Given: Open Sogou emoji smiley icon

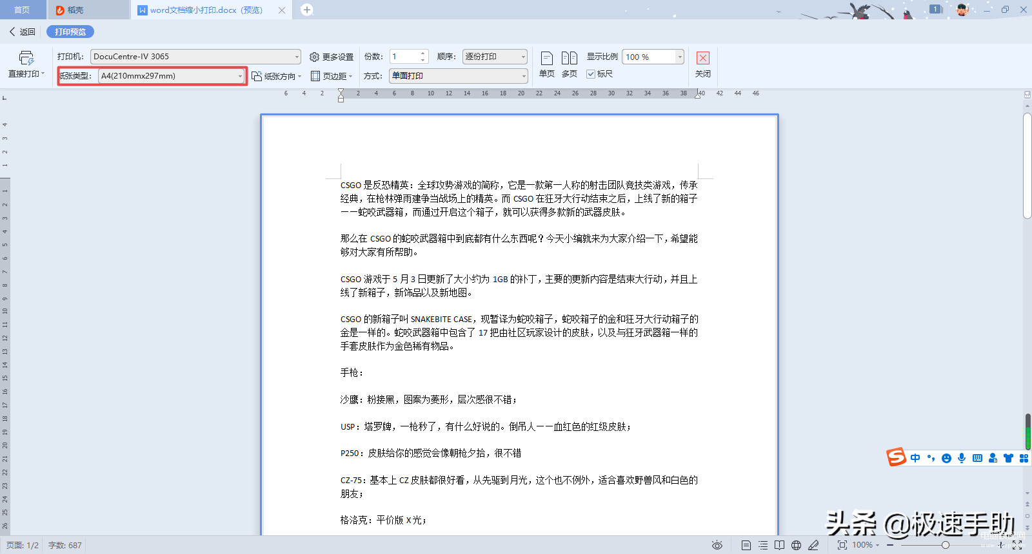Looking at the screenshot, I should [946, 458].
